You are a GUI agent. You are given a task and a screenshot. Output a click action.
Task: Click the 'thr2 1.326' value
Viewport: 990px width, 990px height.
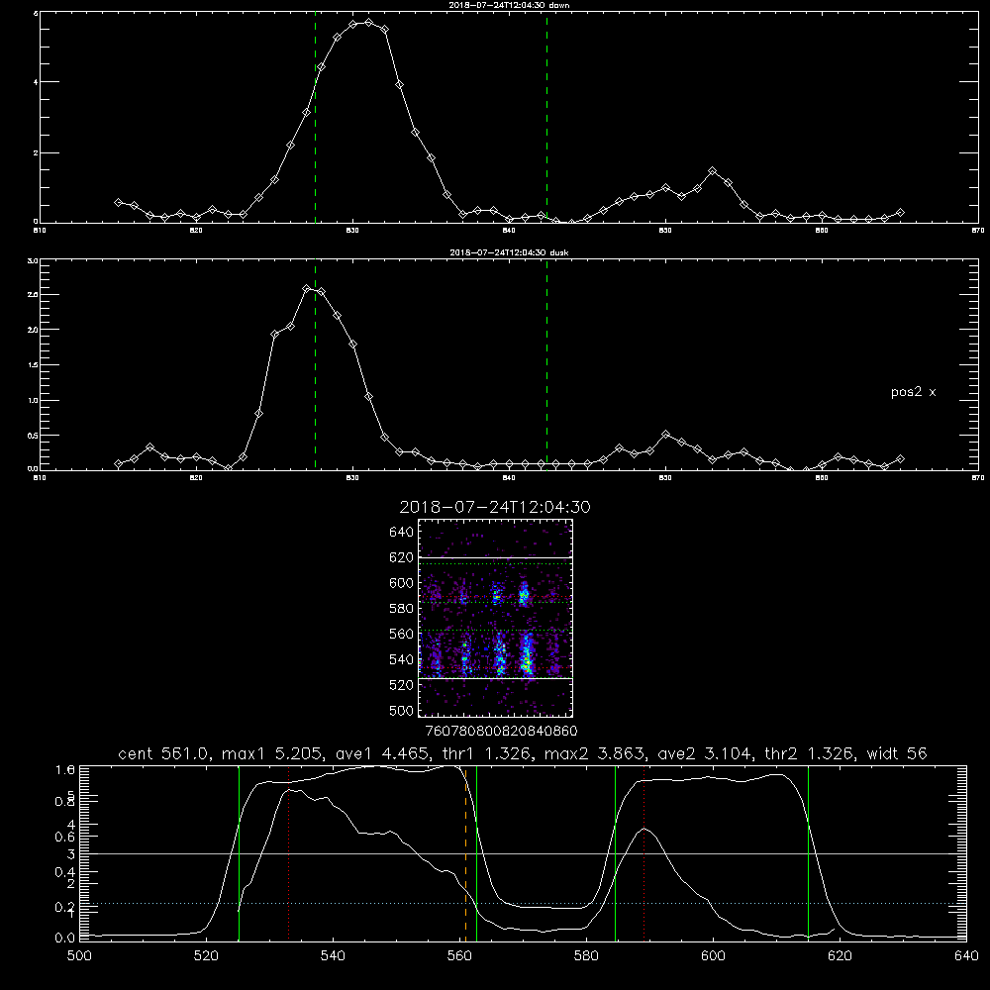pos(809,753)
